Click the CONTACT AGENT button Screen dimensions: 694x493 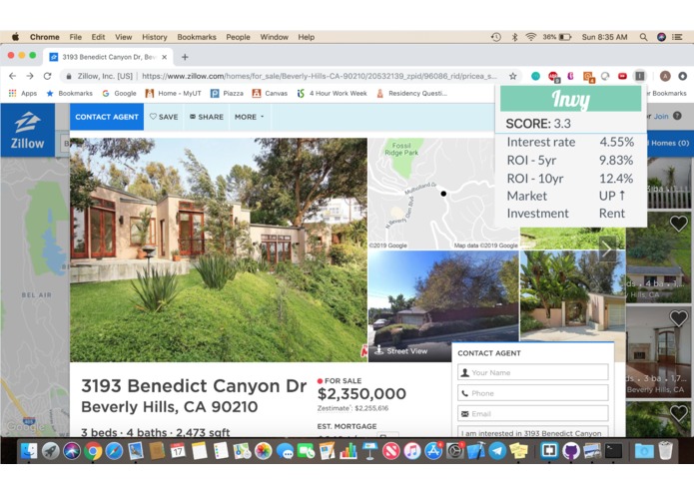point(107,117)
